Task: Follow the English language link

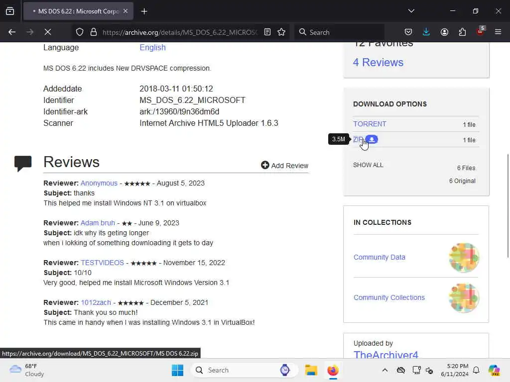Action: pos(152,47)
